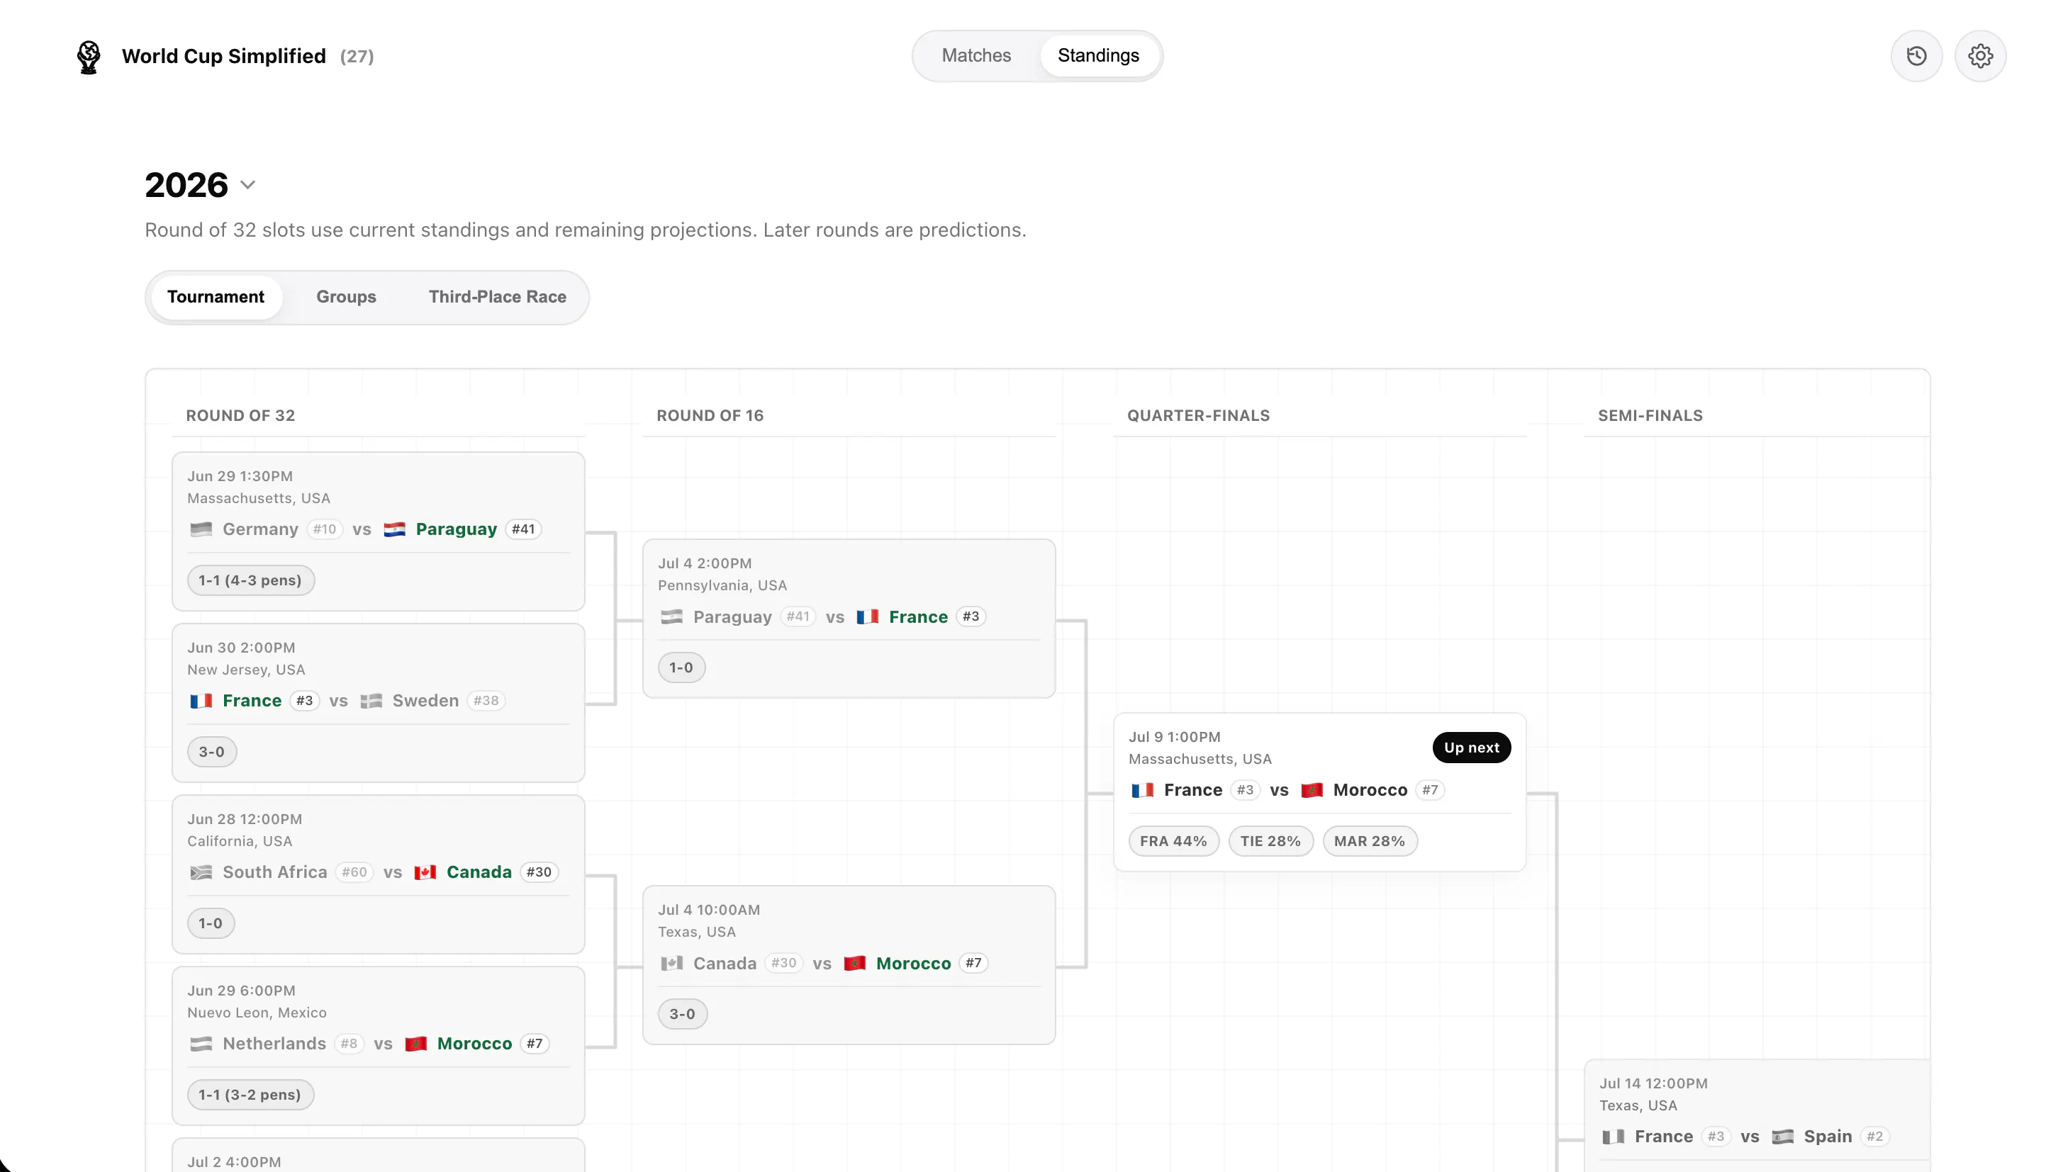Click the 3-0 score in Canada vs Morocco
The image size is (2063, 1172).
682,1014
